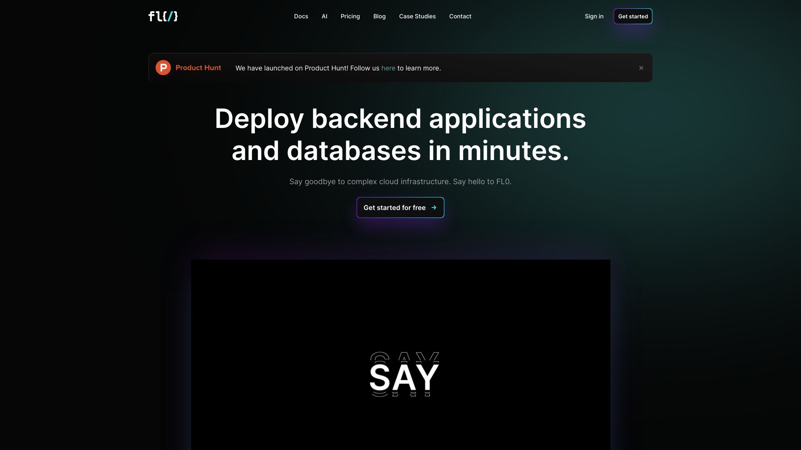Click the arrow icon inside Get started for free

434,207
